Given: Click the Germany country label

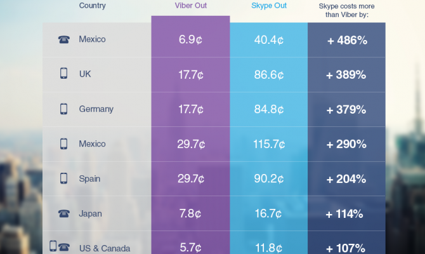Looking at the screenshot, I should coord(96,109).
